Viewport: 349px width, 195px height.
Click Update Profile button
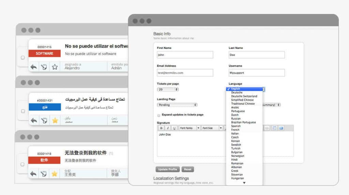tap(168, 169)
